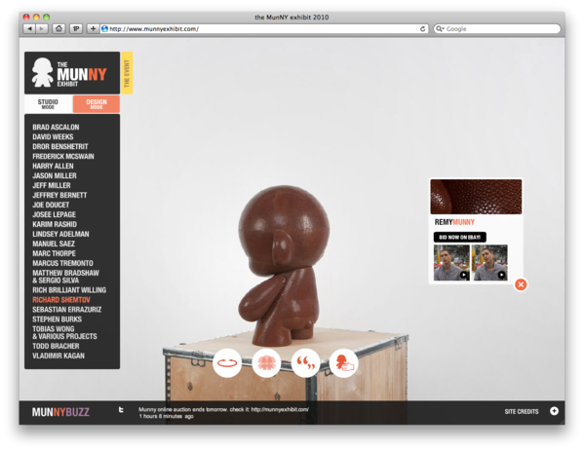584x451 pixels.
Task: Click the browser reload icon
Action: pos(422,28)
